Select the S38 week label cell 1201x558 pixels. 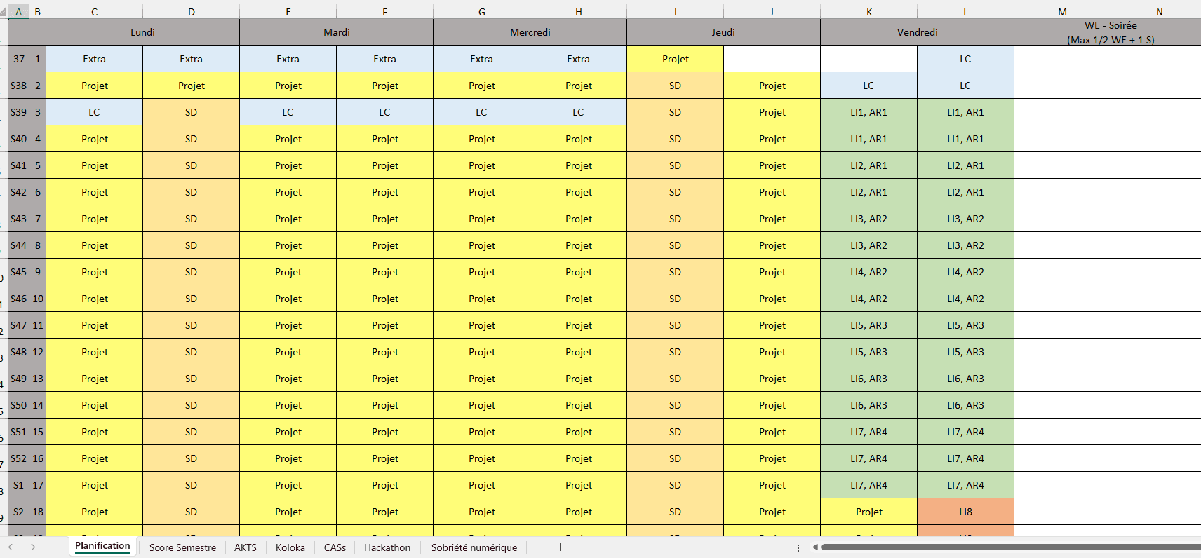[18, 86]
